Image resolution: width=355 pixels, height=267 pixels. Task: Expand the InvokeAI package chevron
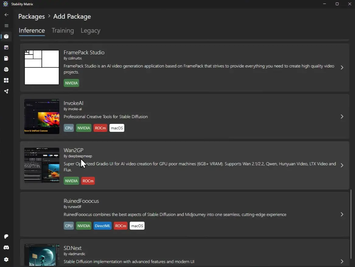[342, 117]
